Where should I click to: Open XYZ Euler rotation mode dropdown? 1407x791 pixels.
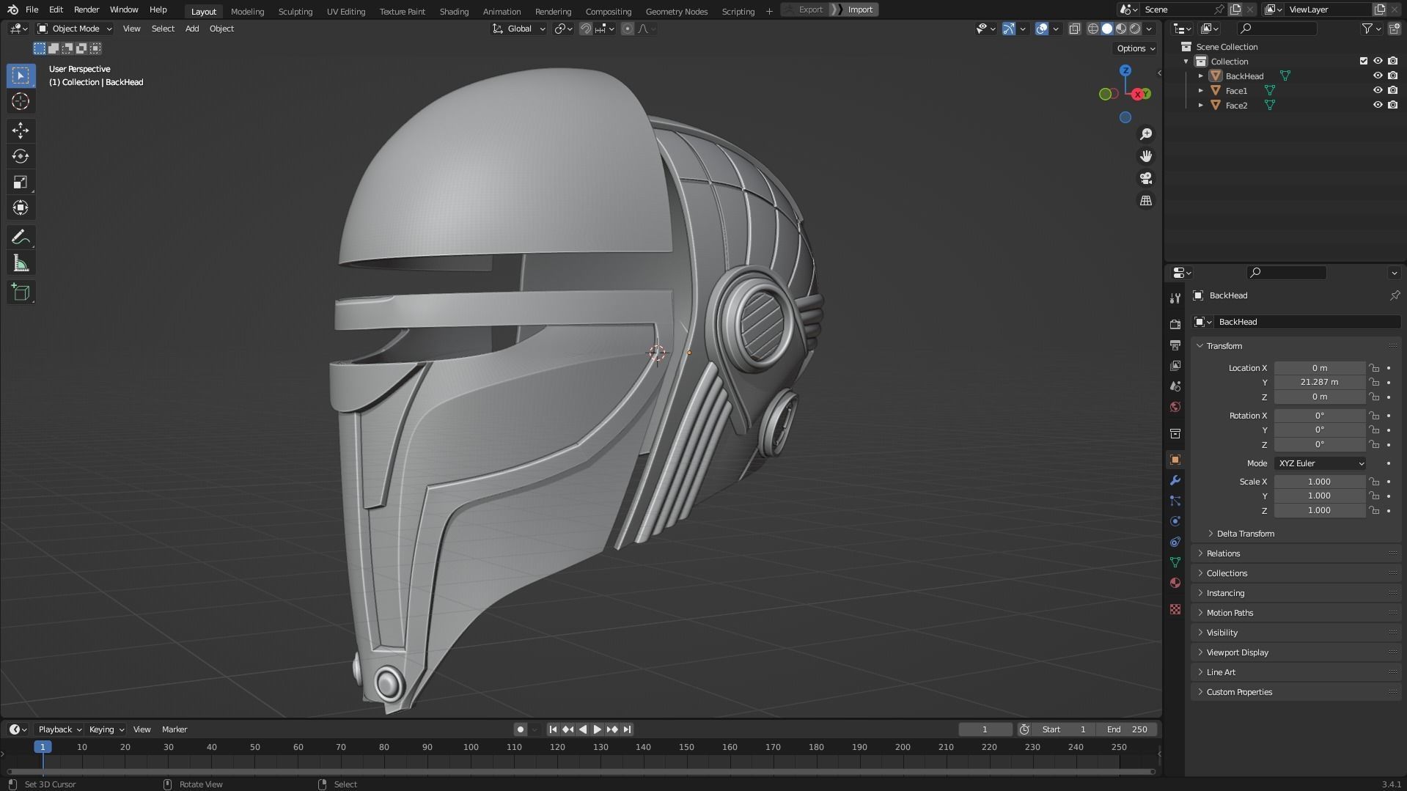pyautogui.click(x=1320, y=463)
